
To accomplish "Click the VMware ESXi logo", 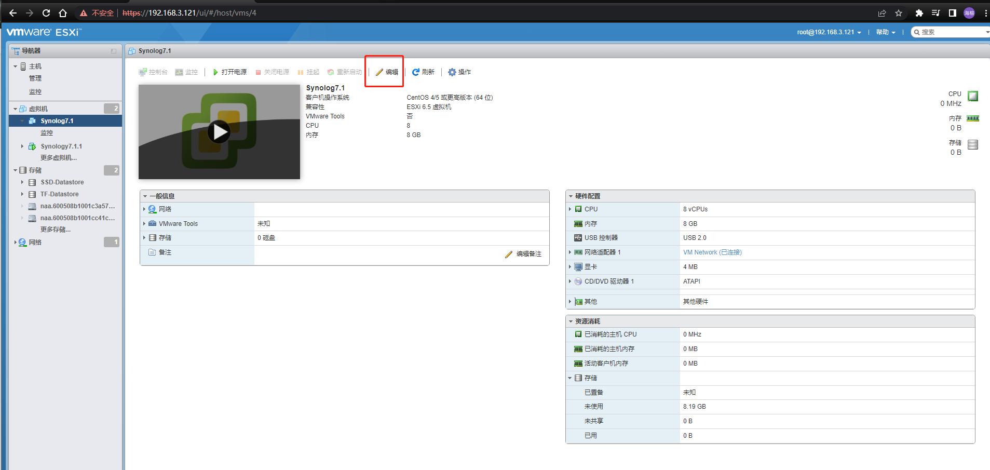I will 44,32.
